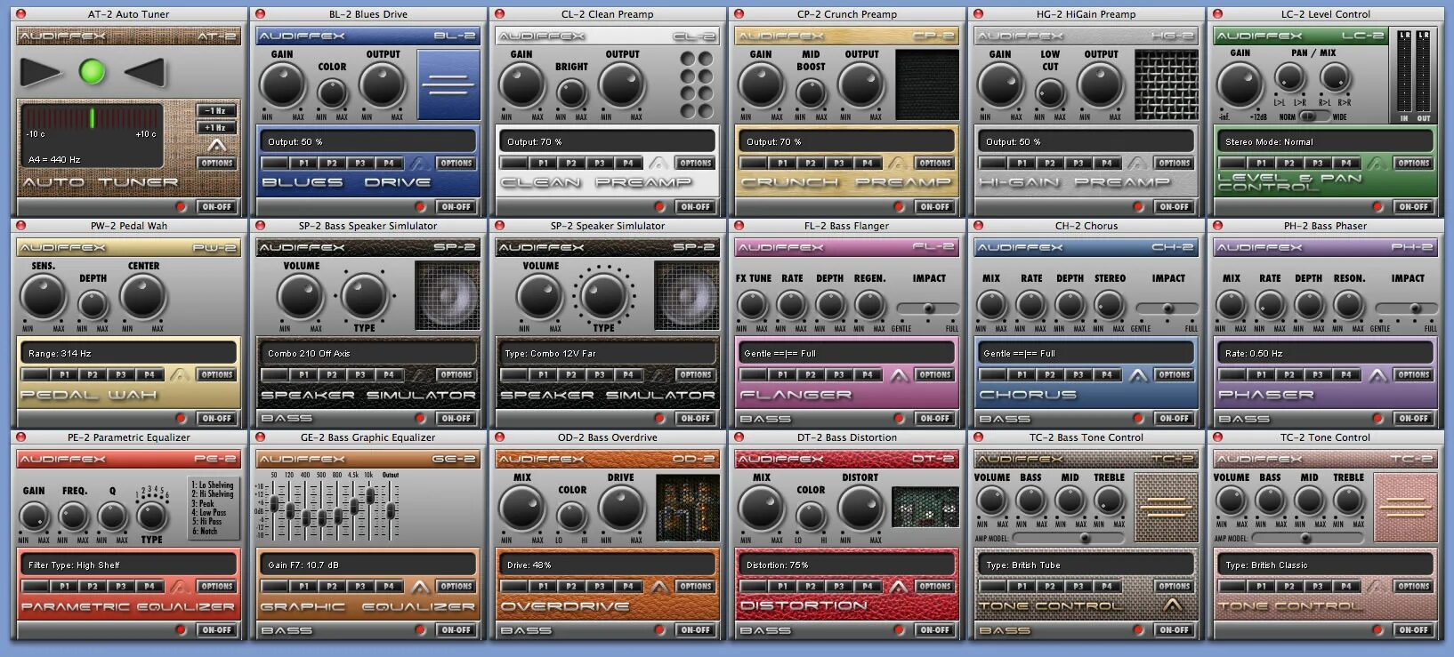Toggle ON-OFF in FL-2 Bass Flanger
The height and width of the screenshot is (657, 1454).
click(x=935, y=418)
